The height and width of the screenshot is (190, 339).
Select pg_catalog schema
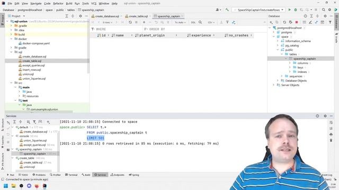[292, 45]
